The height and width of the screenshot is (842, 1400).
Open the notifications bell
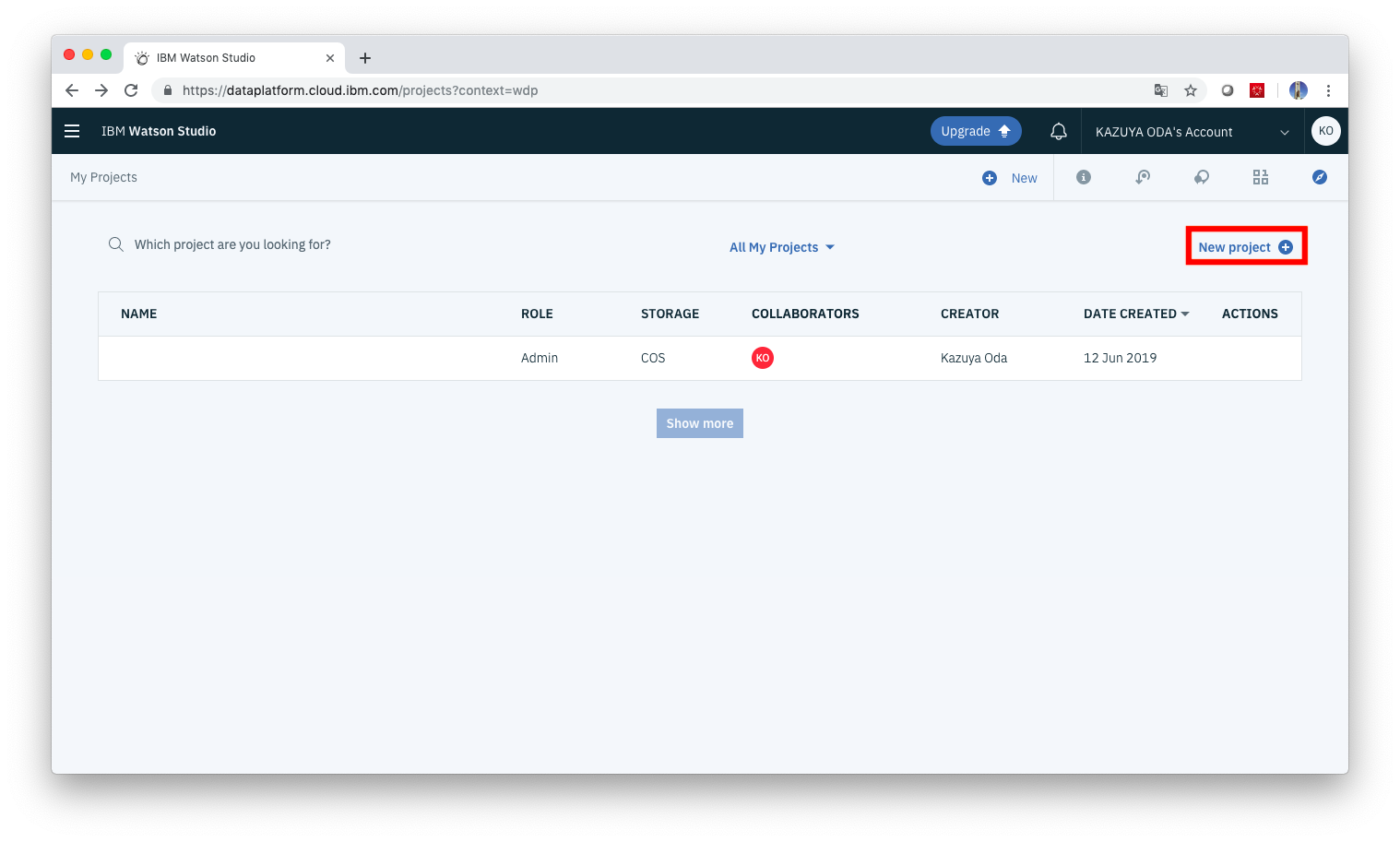pos(1058,130)
